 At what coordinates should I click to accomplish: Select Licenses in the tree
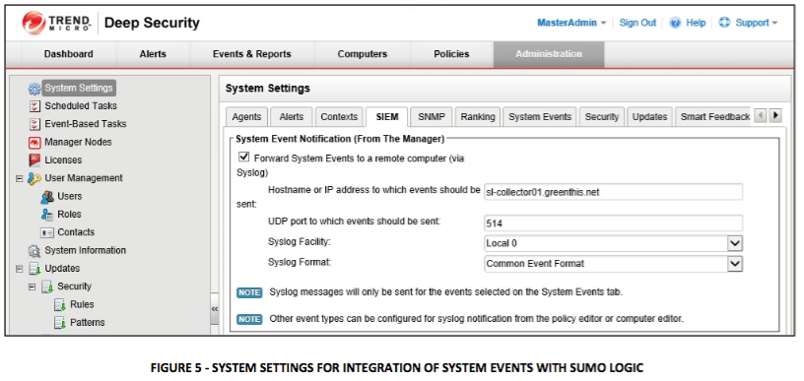tap(63, 160)
